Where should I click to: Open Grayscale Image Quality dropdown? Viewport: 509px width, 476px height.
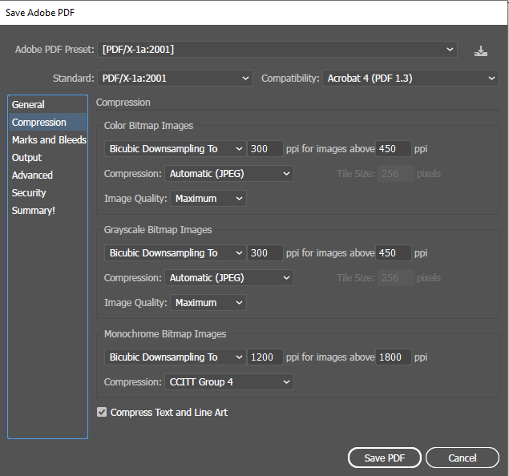(208, 303)
